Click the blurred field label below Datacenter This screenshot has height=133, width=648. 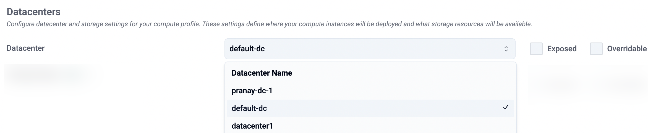[x=47, y=75]
